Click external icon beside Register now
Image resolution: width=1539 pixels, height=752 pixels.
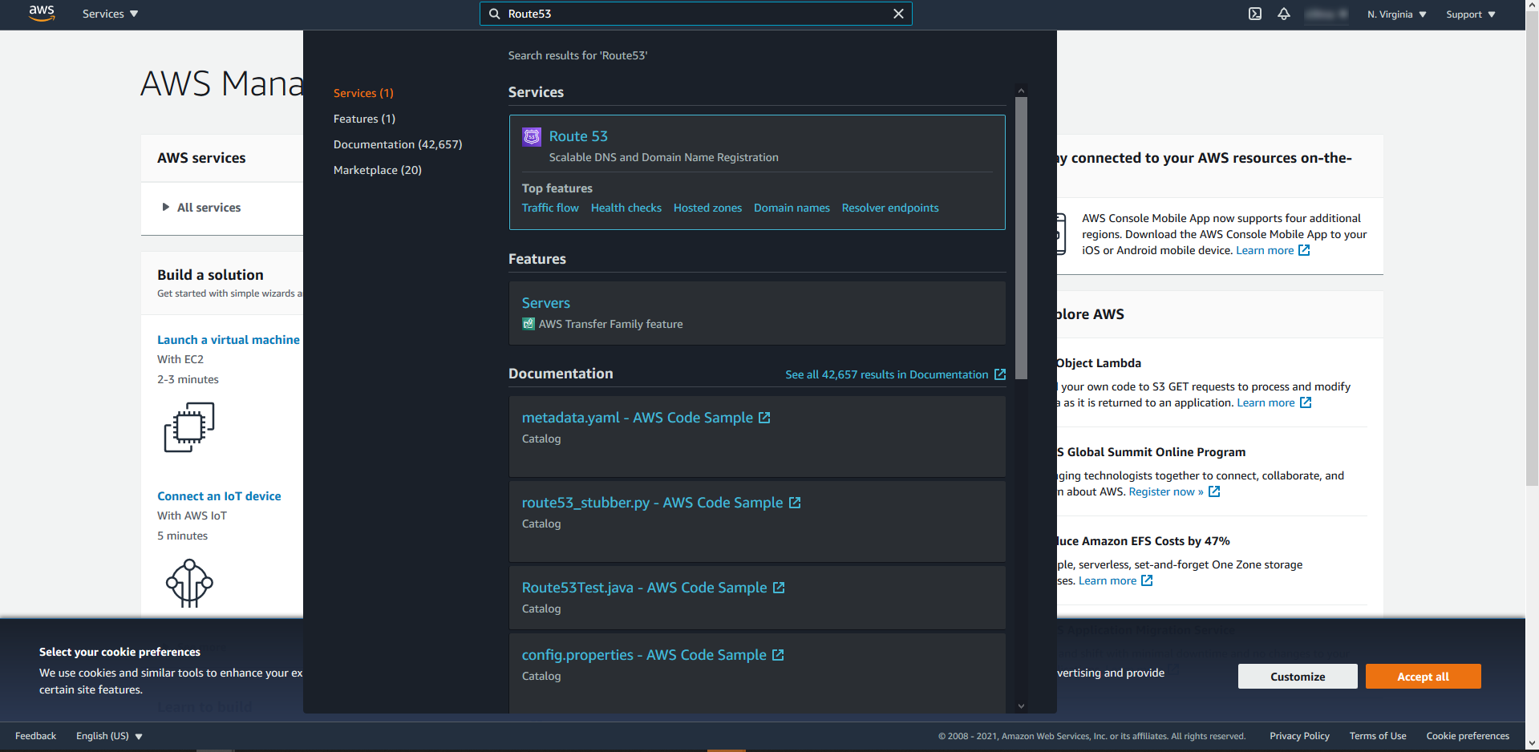click(1214, 491)
